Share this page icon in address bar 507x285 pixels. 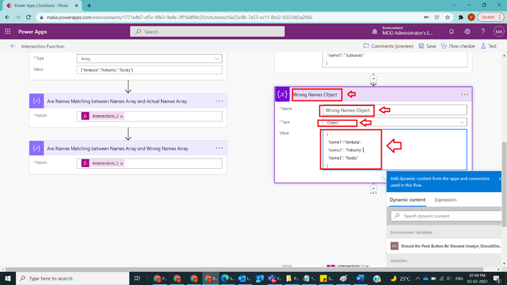click(x=437, y=17)
